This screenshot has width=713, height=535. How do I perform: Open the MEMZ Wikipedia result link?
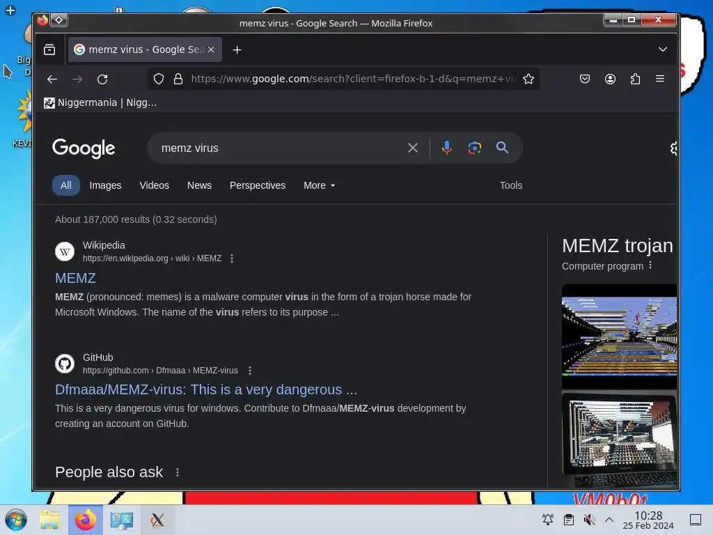(75, 278)
